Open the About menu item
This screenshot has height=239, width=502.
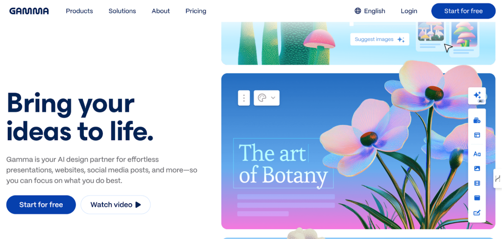point(161,11)
